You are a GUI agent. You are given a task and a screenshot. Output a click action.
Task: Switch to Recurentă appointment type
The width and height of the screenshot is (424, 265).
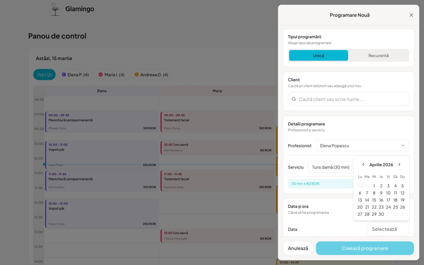click(x=378, y=55)
